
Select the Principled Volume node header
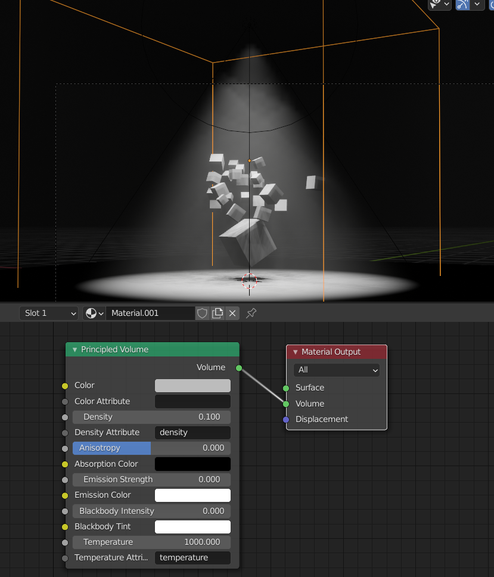(x=153, y=349)
